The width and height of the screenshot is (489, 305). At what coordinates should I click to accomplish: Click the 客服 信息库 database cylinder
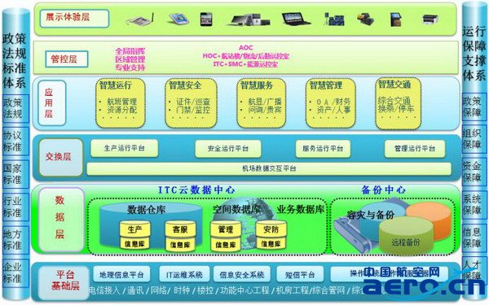[180, 235]
